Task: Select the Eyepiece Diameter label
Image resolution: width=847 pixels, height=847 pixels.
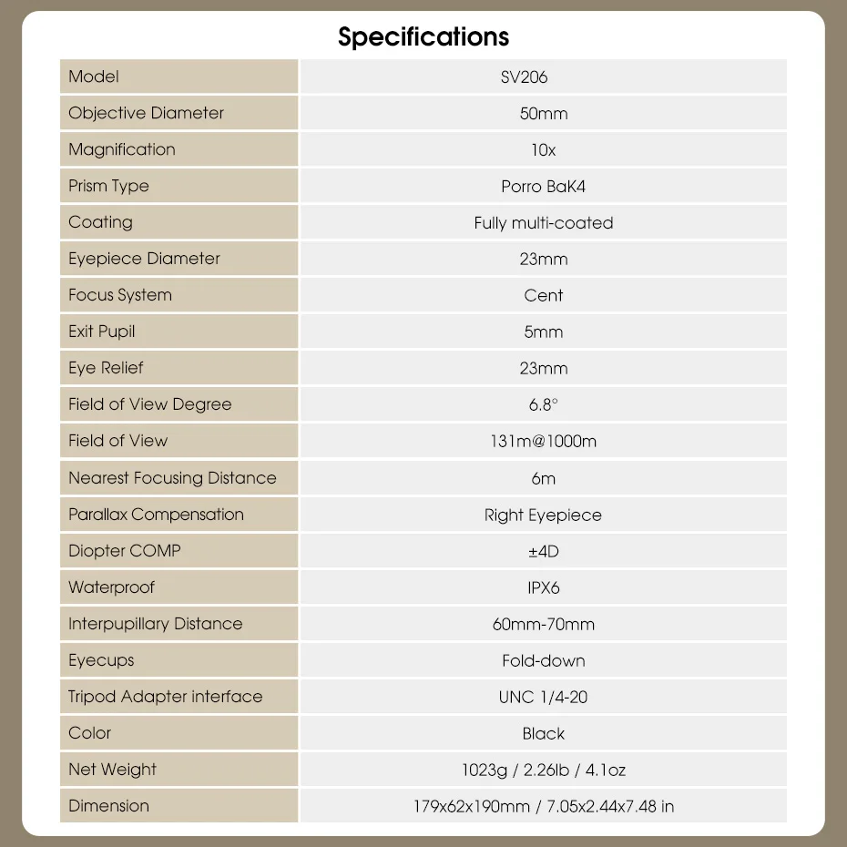Action: click(x=144, y=259)
